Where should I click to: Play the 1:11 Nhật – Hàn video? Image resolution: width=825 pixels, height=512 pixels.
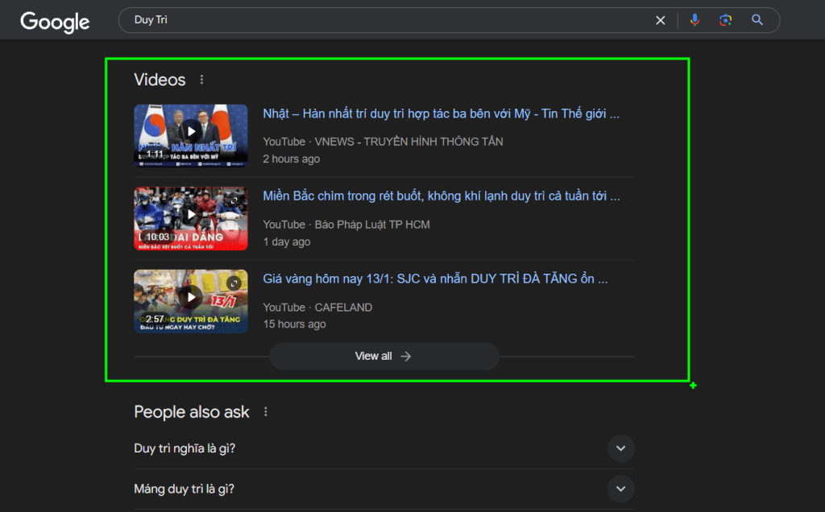[x=191, y=131]
